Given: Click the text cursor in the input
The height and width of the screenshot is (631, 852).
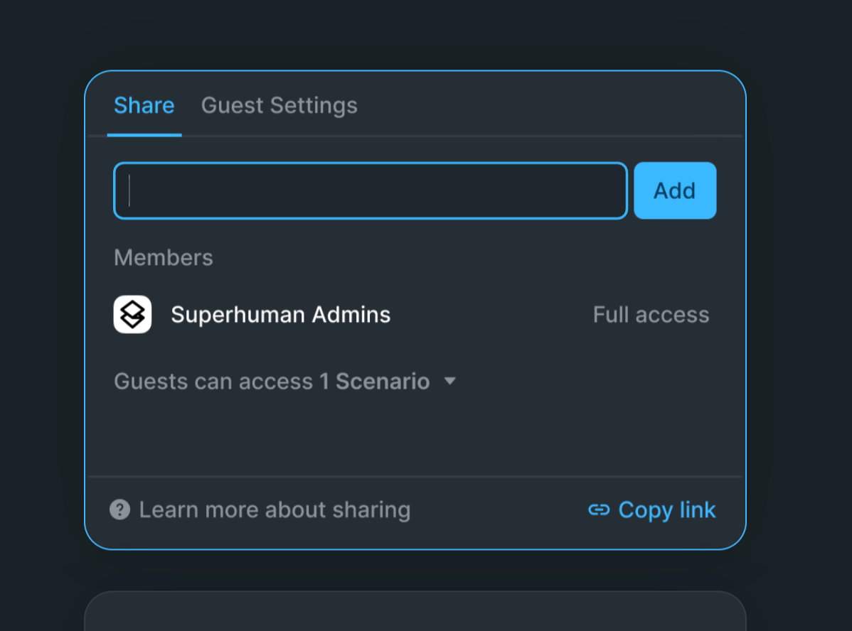Looking at the screenshot, I should (x=129, y=191).
